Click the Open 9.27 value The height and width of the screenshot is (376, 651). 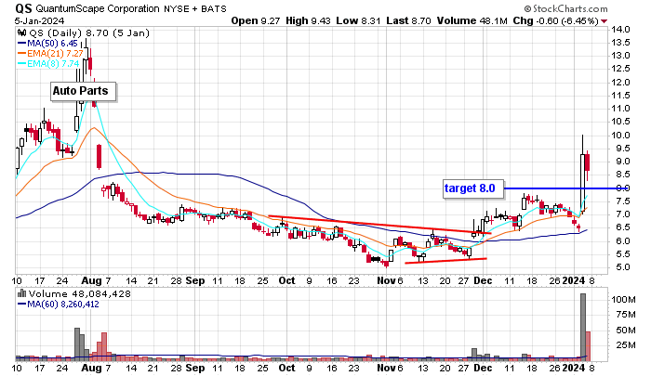click(x=256, y=20)
